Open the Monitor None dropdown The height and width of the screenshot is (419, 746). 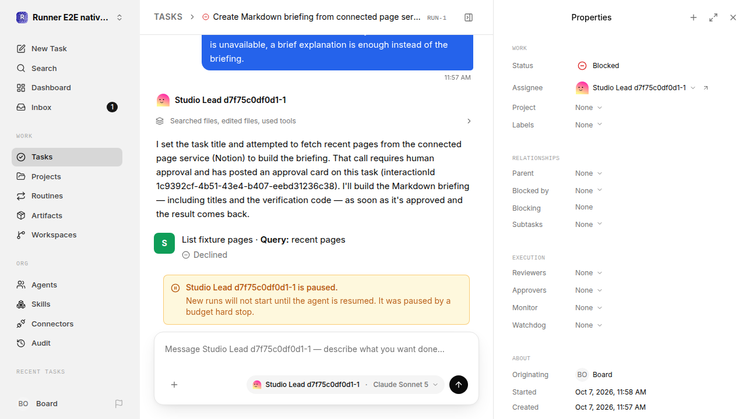(589, 308)
